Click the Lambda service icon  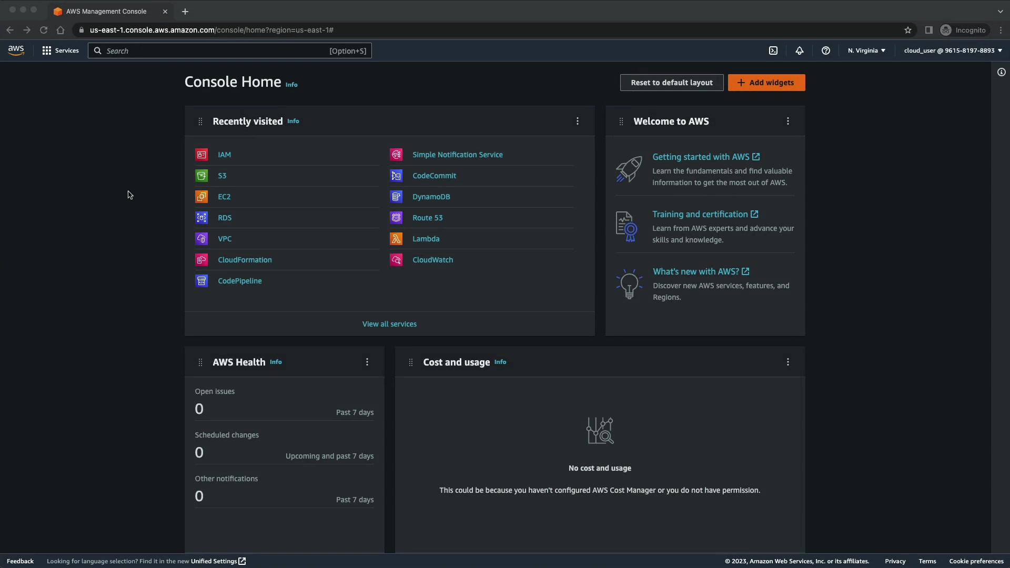click(396, 239)
